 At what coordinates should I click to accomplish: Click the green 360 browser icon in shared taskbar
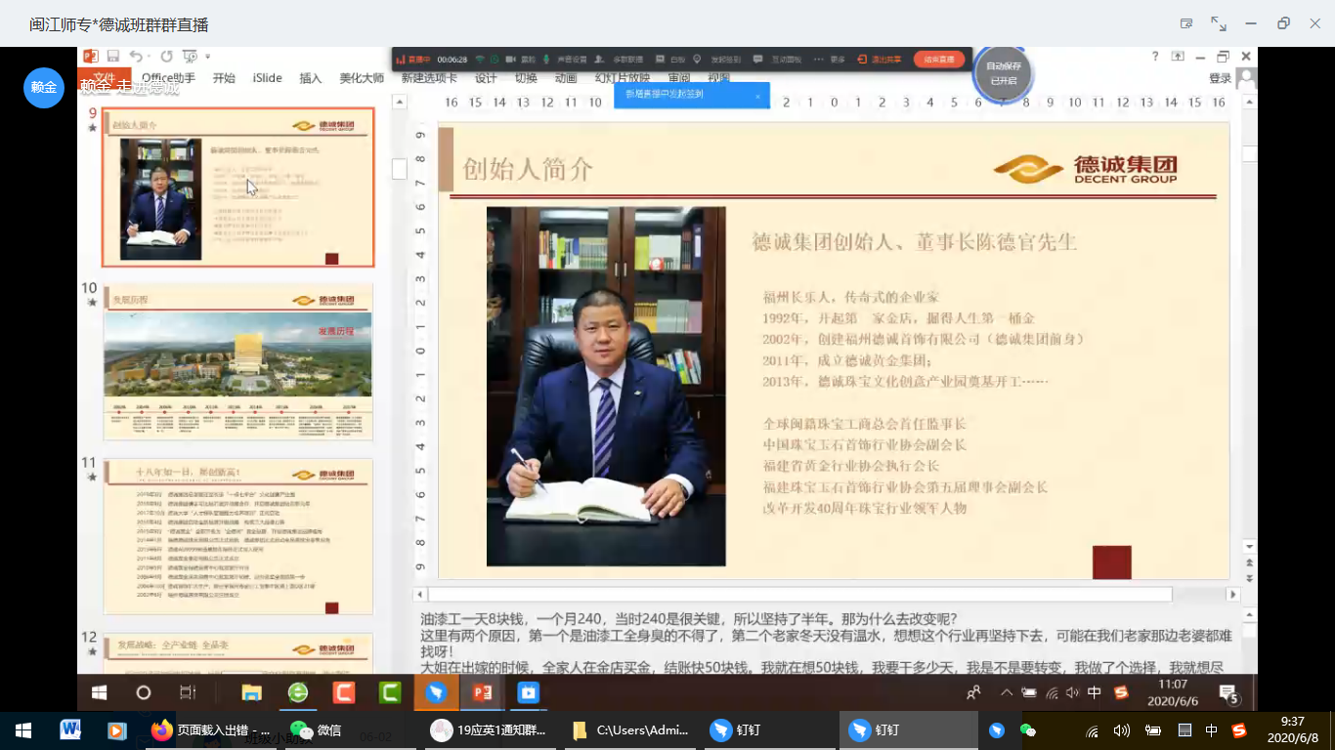(297, 692)
